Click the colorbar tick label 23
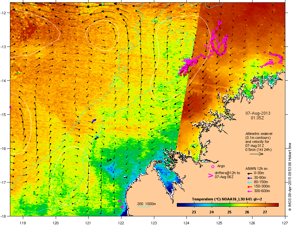 194,212
